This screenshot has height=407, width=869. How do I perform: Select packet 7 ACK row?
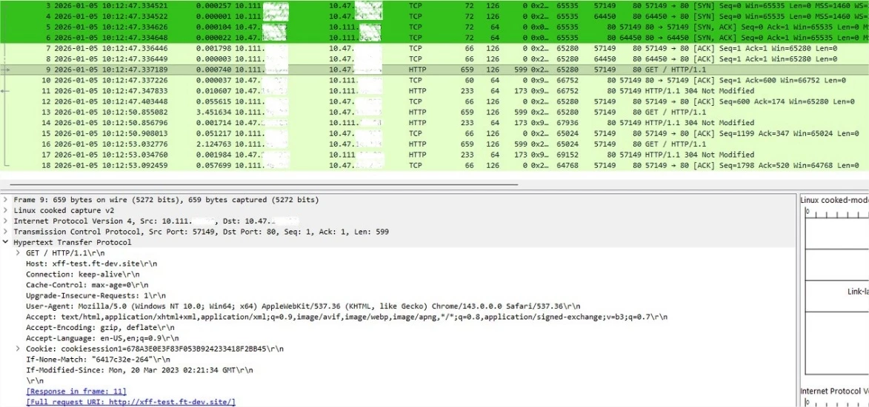pyautogui.click(x=434, y=49)
